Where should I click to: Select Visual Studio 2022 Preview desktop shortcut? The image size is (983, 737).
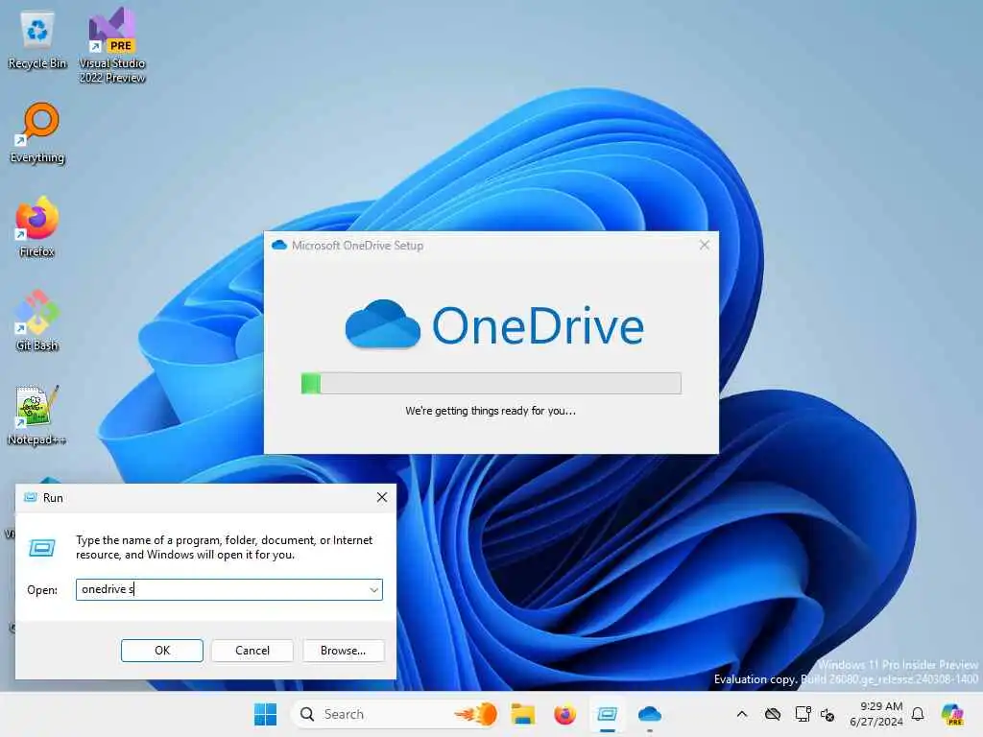(x=111, y=45)
